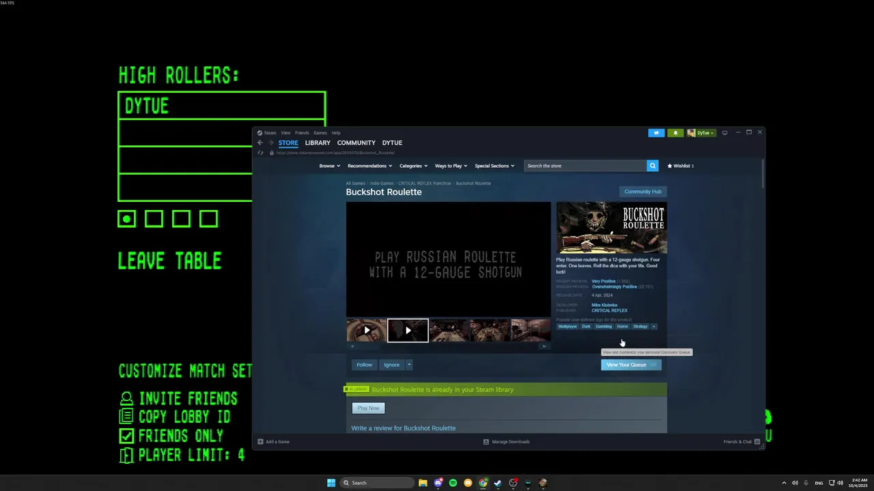This screenshot has width=874, height=491.
Task: Click the Ignore button
Action: pos(391,365)
